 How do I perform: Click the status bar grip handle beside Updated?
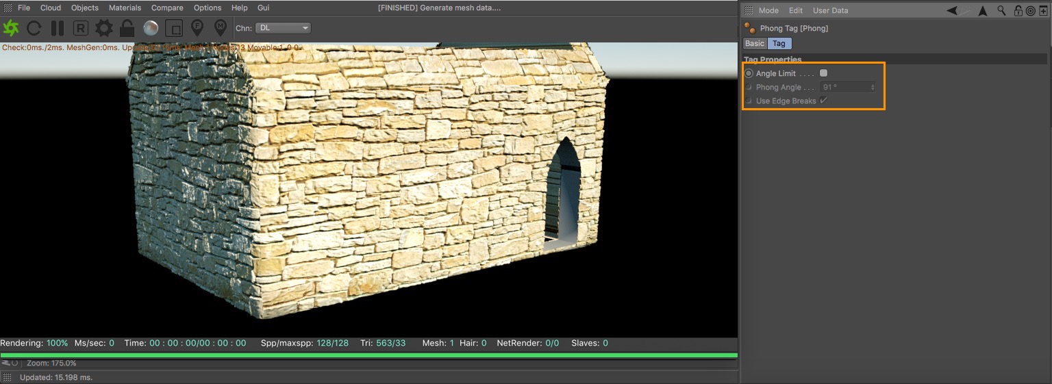(7, 377)
